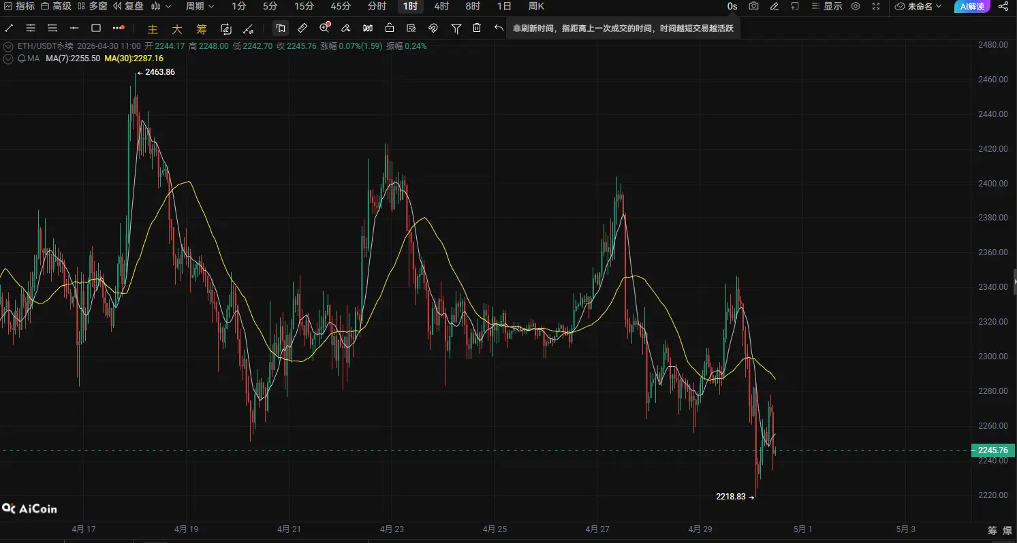Expand the 未命名 layout dropdown

918,6
